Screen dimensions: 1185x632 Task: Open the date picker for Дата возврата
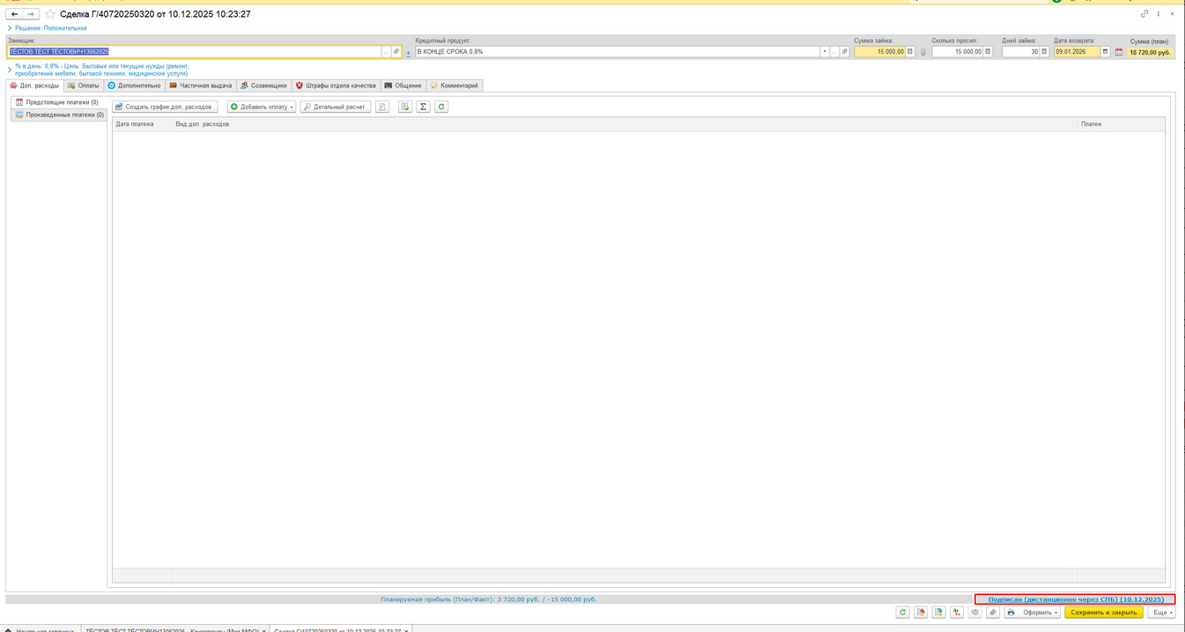1106,52
